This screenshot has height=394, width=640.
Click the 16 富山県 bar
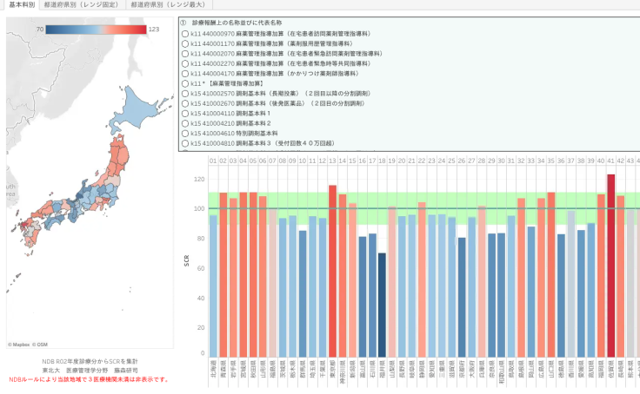363,298
